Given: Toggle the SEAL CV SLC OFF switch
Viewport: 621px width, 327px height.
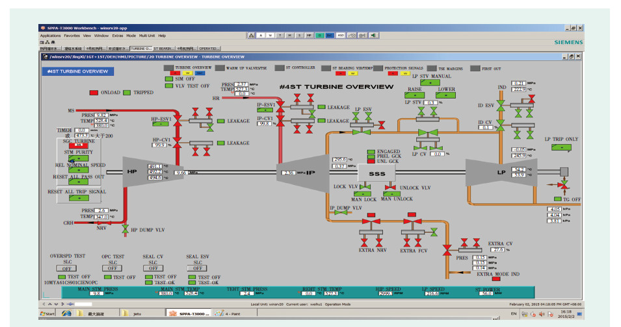Looking at the screenshot, I should click(x=153, y=268).
